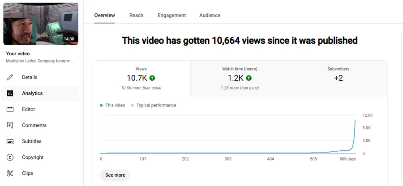Click the Markiplier Lethal Company video title

[x=40, y=61]
